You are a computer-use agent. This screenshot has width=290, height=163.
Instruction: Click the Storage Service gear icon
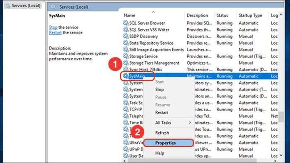click(x=126, y=56)
